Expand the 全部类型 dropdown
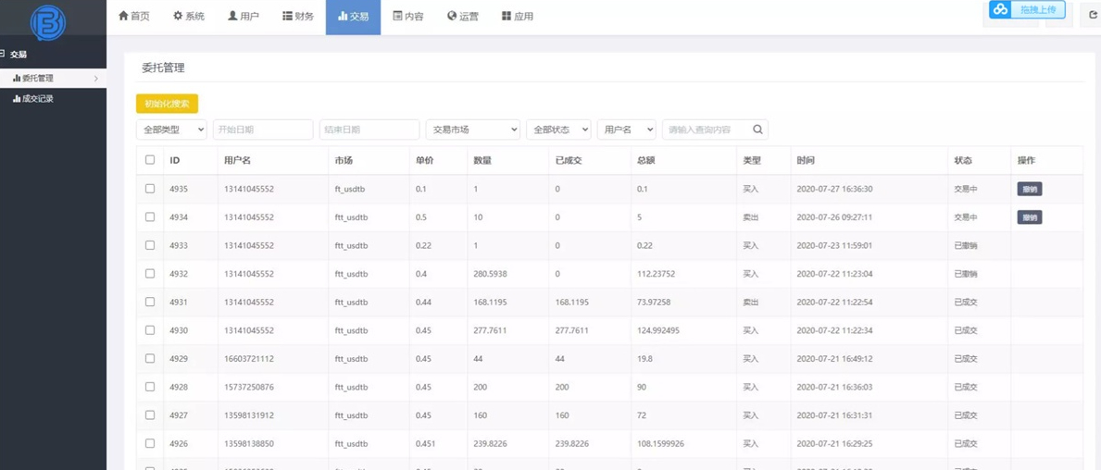1101x470 pixels. 171,130
